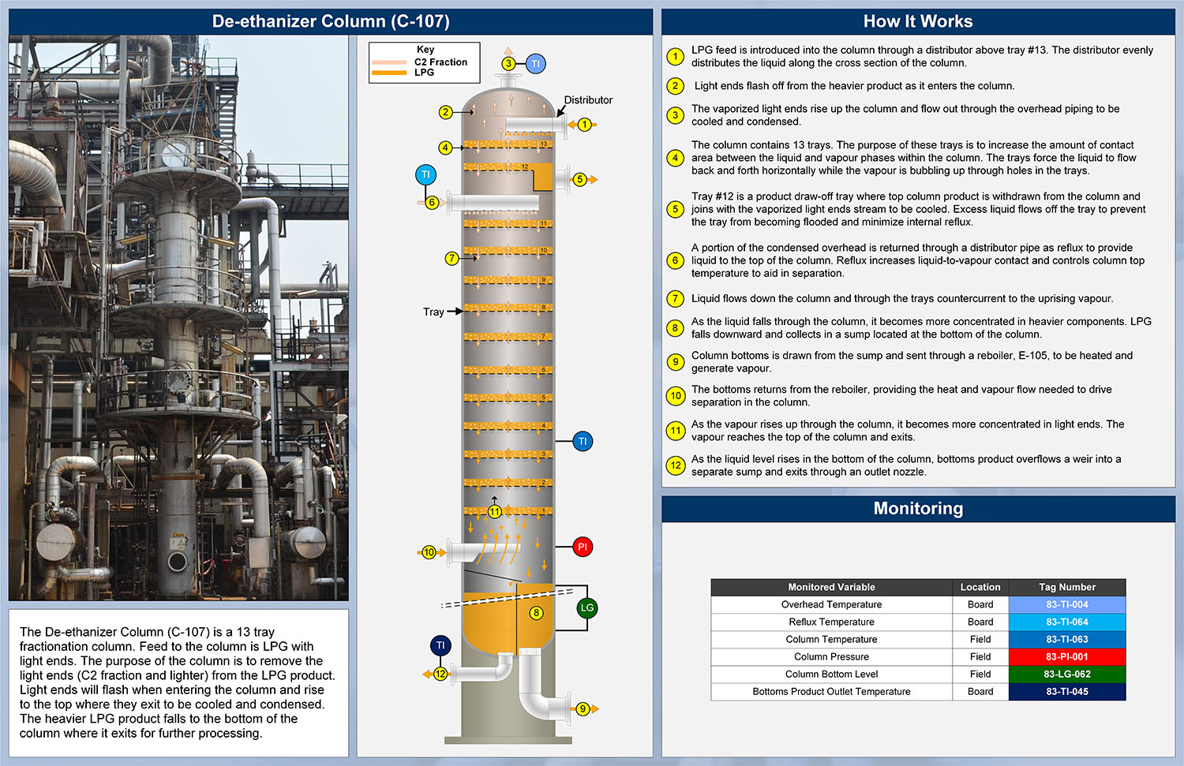This screenshot has width=1184, height=766.
Task: Select the dark navy TI near bottoms outlet
Action: pos(440,645)
